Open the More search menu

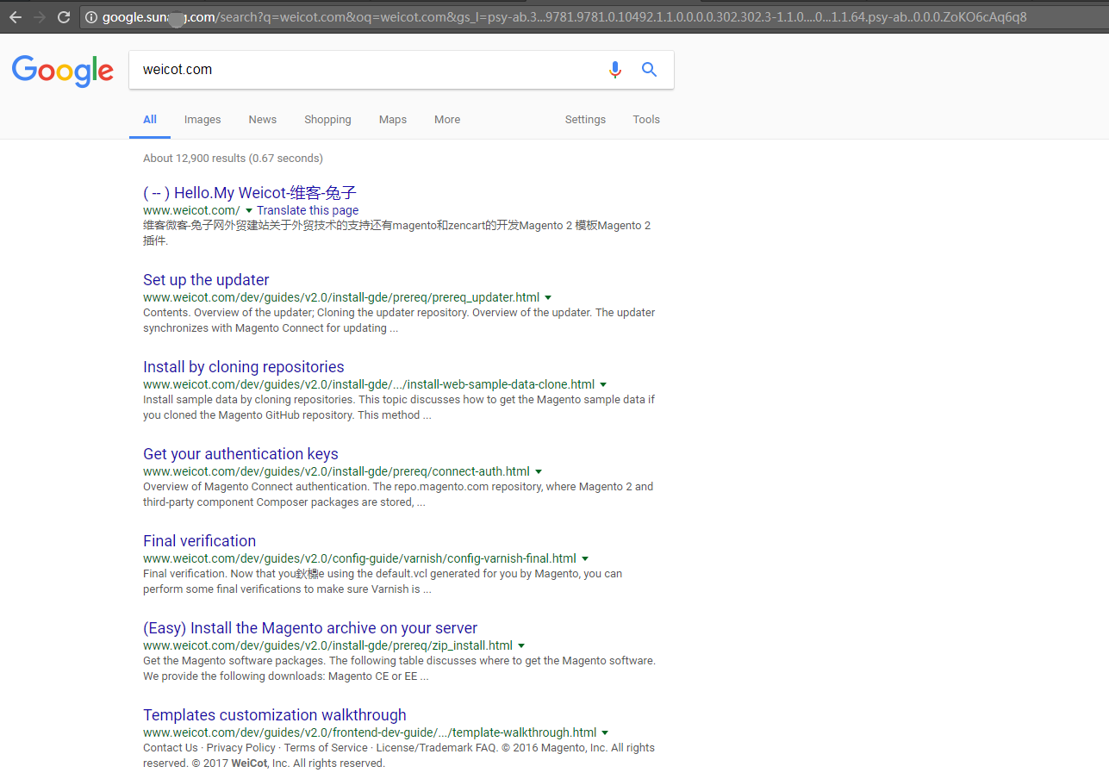447,120
